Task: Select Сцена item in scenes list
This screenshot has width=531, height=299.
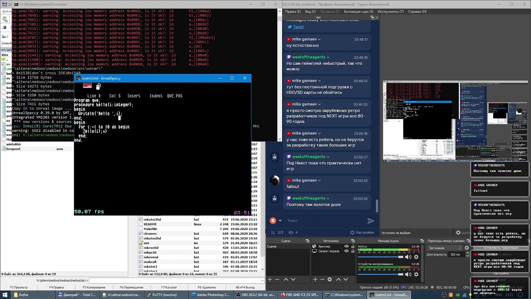Action: coord(288,246)
